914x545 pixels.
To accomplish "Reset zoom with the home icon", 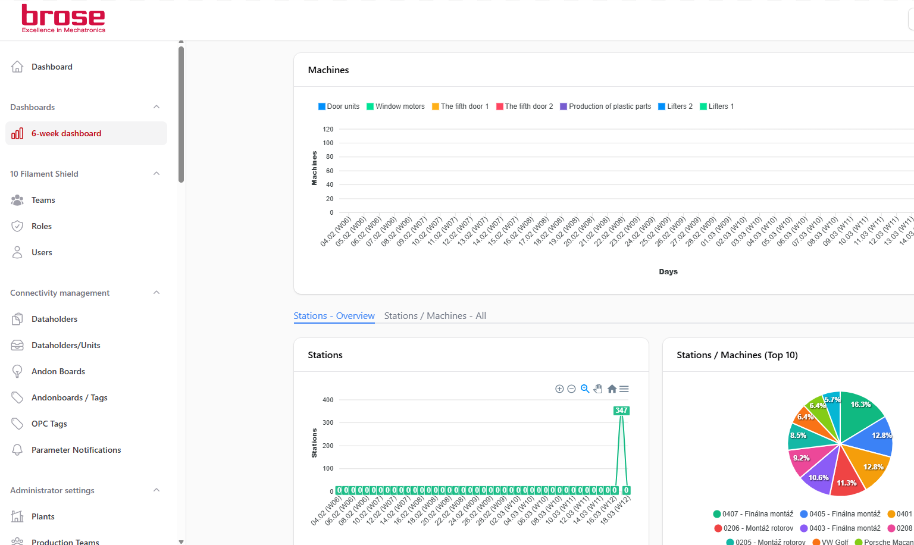I will 612,389.
